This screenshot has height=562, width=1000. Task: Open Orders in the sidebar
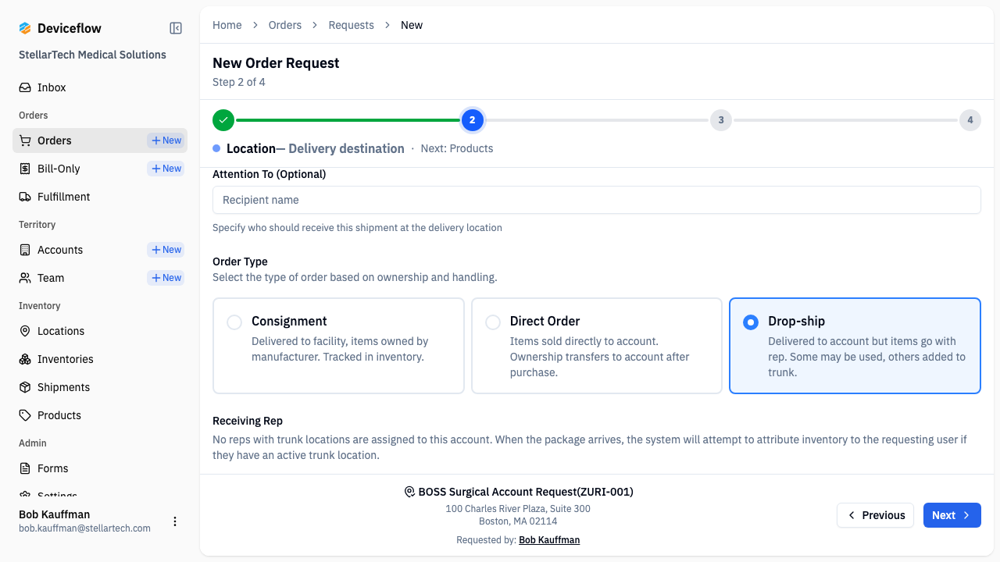pos(80,140)
